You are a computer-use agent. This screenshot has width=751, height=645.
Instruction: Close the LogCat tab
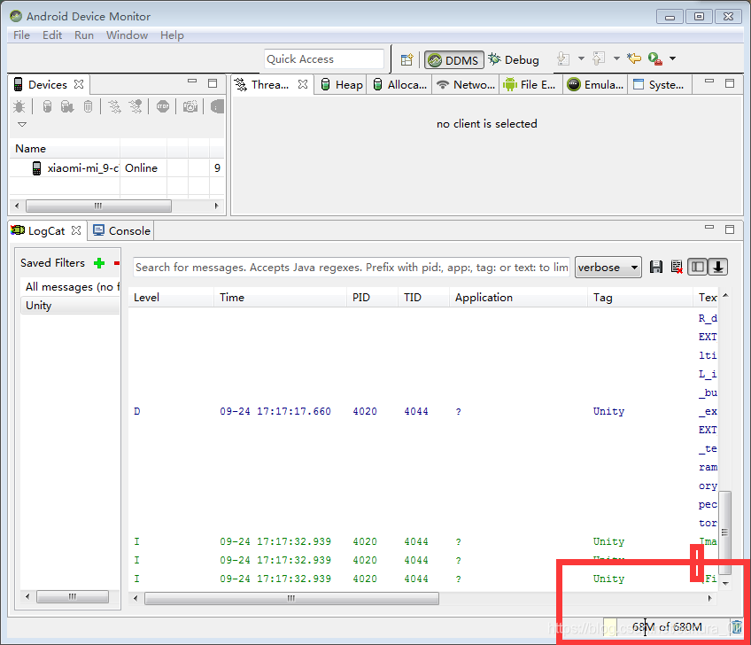point(76,230)
